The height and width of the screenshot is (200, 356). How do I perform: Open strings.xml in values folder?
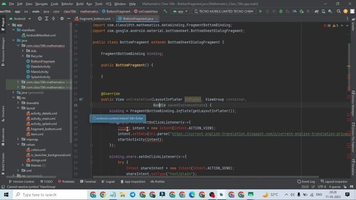click(x=36, y=160)
